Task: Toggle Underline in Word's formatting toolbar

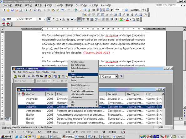Action: click(x=57, y=19)
